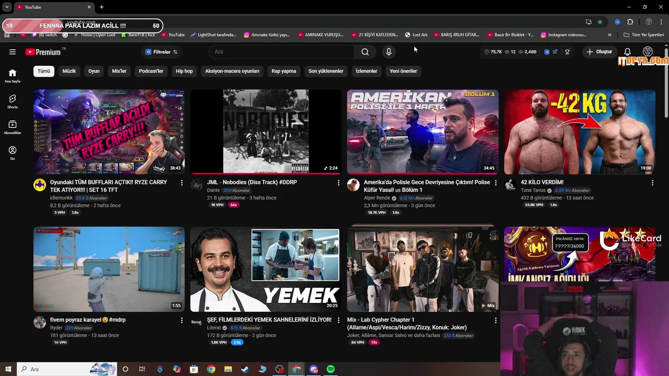Open the notifications bell

[x=628, y=52]
